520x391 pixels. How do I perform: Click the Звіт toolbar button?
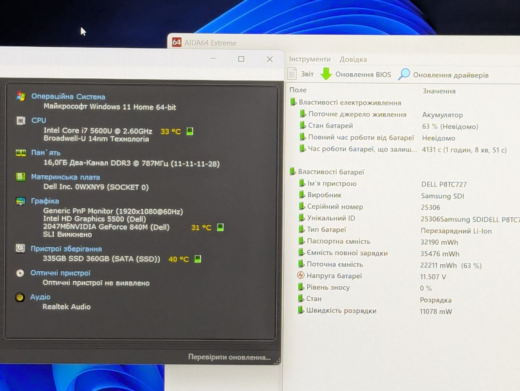[301, 74]
